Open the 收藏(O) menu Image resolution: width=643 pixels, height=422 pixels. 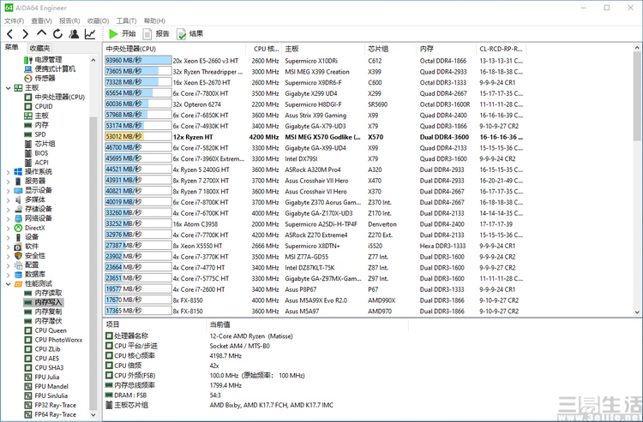[x=98, y=21]
